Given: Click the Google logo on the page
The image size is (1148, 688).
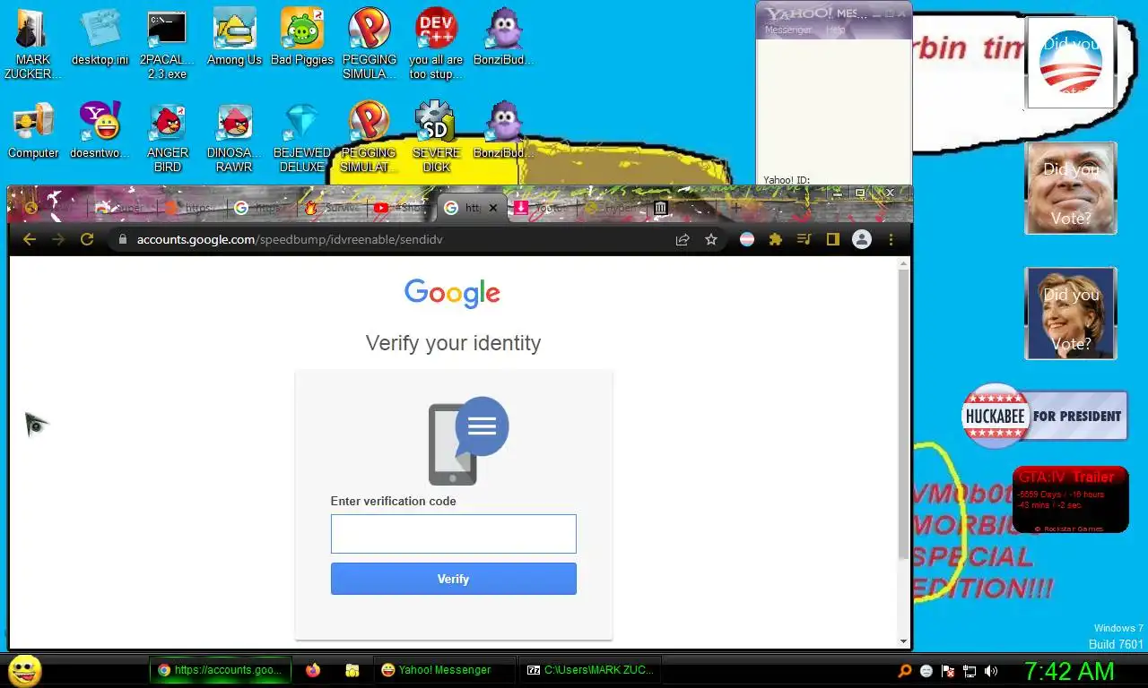Looking at the screenshot, I should [452, 293].
